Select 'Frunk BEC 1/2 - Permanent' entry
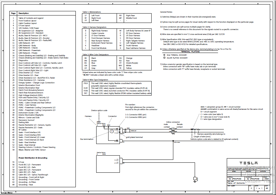The width and height of the screenshot is (276, 195). tap(30, 165)
